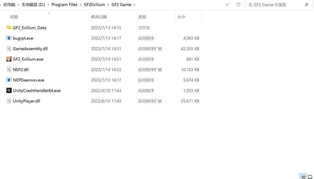Click GF2 Game breadcrumb segment

[x=121, y=5]
